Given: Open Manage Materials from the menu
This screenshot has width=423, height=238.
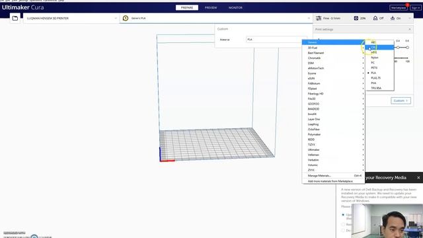Looking at the screenshot, I should click(333, 176).
